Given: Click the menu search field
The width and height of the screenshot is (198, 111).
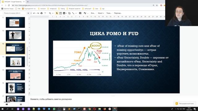Looking at the screenshot, I should point(15,13).
